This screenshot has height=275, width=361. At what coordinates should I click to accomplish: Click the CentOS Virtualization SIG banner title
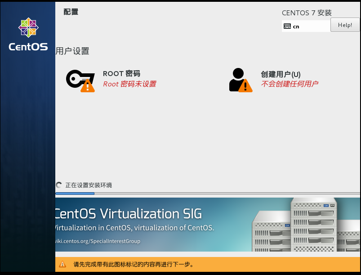pos(128,213)
